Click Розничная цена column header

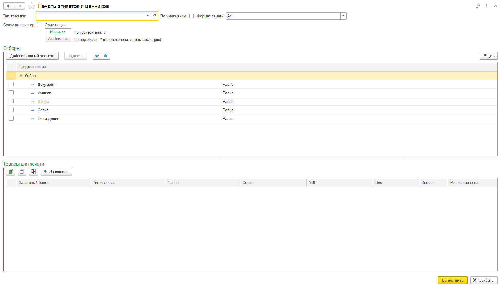point(473,183)
